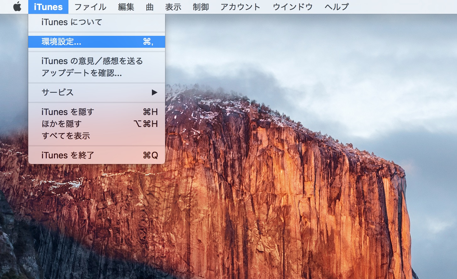
Task: Open the Apple menu
Action: click(17, 7)
